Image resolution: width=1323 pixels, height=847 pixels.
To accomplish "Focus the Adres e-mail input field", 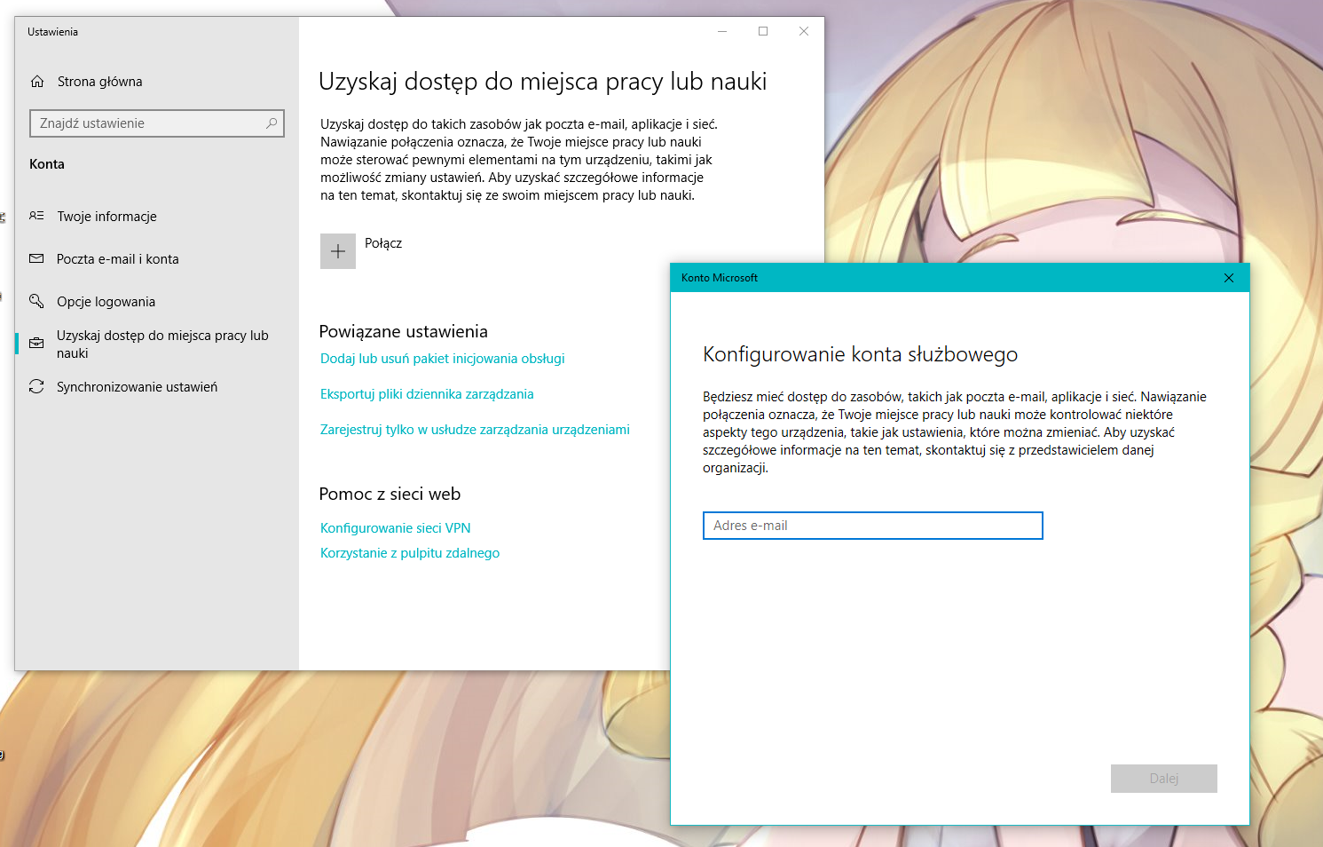I will (872, 526).
